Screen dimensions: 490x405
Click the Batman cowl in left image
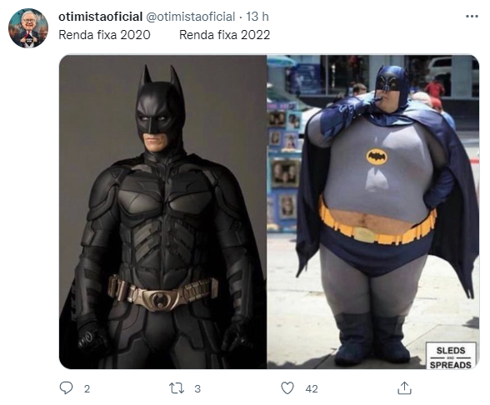tap(160, 107)
